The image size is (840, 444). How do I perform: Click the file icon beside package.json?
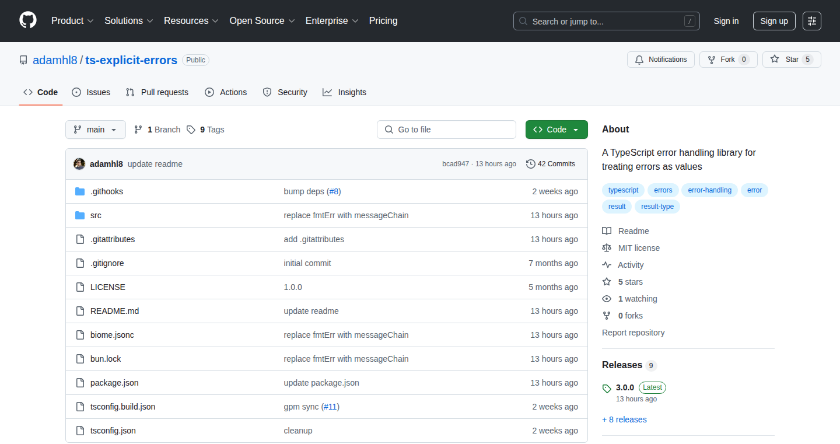80,383
